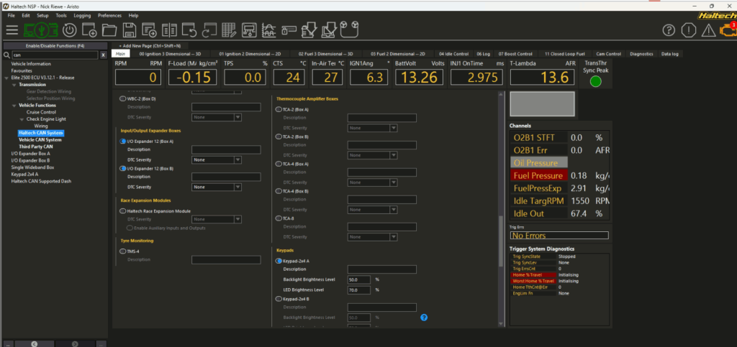Open the hamburger menu icon

pyautogui.click(x=12, y=30)
